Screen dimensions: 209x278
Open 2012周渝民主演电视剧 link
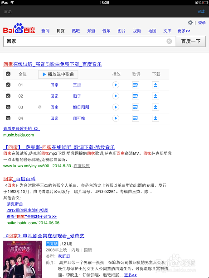[x=27, y=210]
